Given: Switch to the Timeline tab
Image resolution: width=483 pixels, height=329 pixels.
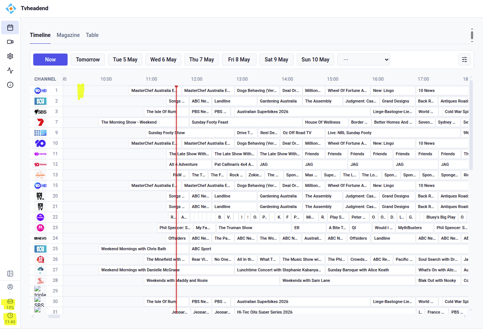Looking at the screenshot, I should coord(40,35).
